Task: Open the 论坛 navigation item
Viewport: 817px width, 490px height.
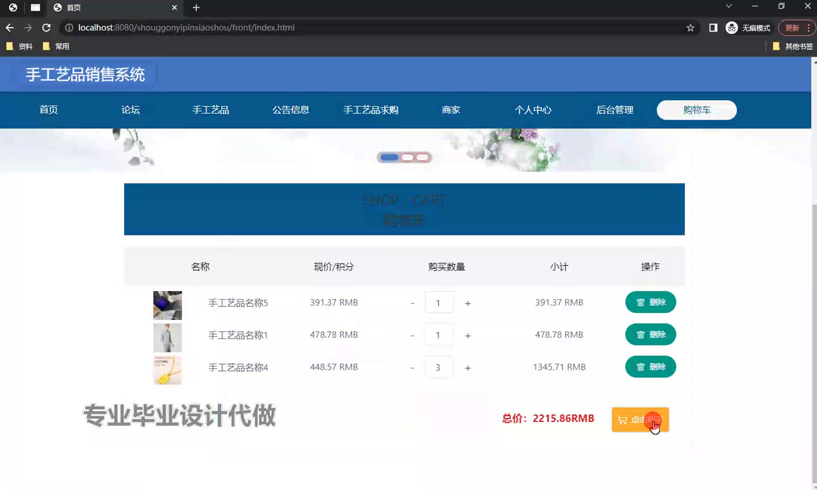Action: (x=130, y=110)
